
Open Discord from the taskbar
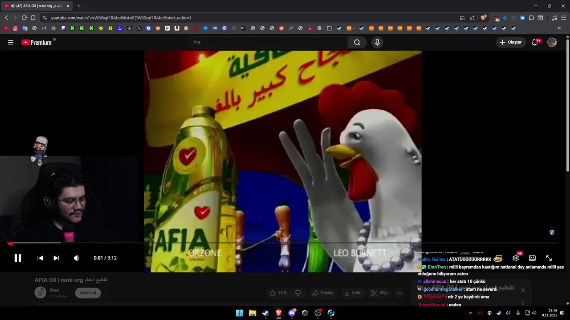292,313
